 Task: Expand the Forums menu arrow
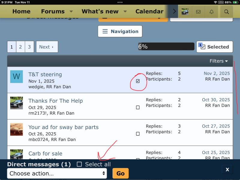pyautogui.click(x=71, y=12)
